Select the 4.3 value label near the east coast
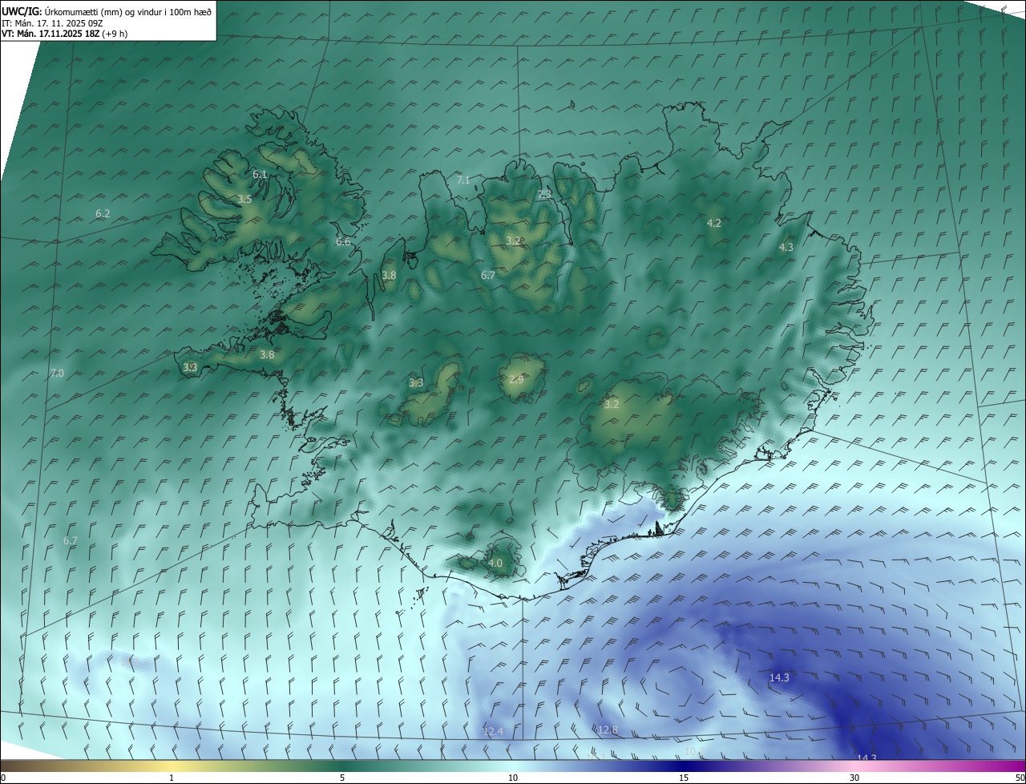 coord(786,247)
